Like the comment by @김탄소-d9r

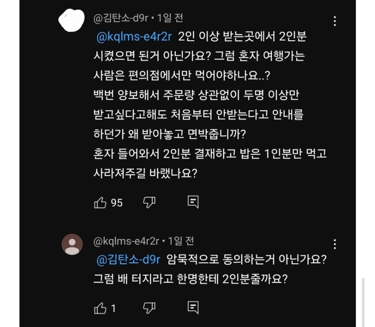coord(100,203)
